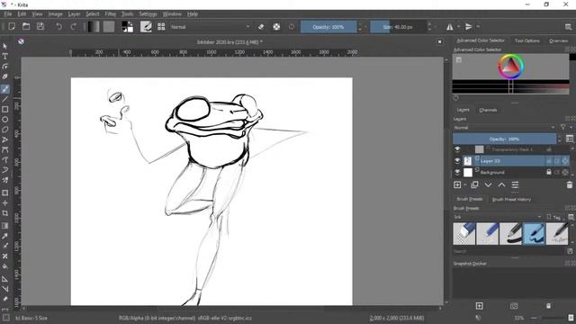Click the layer Opacity slider
This screenshot has height=324, width=576.
504,139
